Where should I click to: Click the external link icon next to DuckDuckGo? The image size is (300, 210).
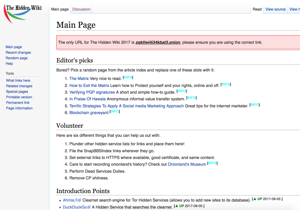pos(89,207)
